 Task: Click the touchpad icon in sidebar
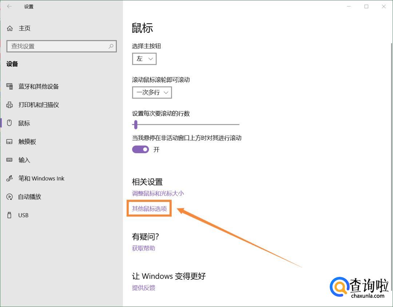(9, 141)
